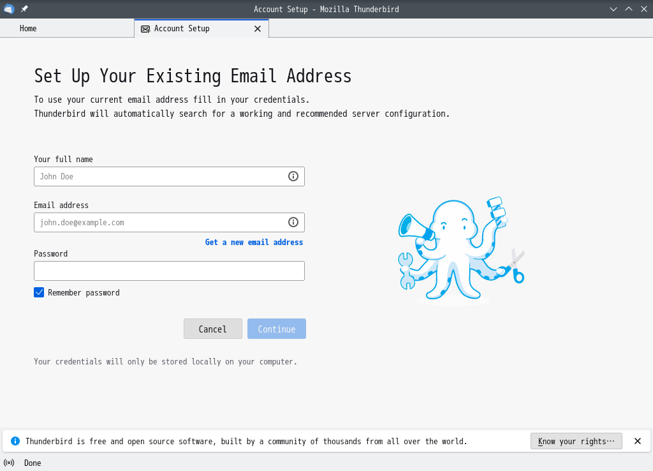This screenshot has width=653, height=471.
Task: Click the pin icon in title bar
Action: pos(25,9)
